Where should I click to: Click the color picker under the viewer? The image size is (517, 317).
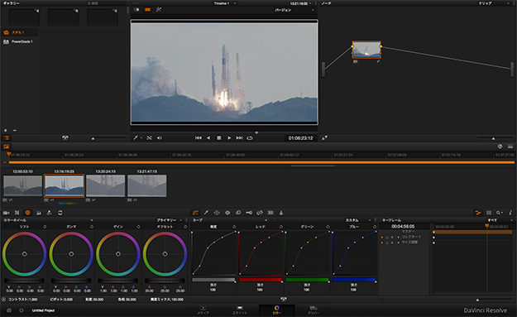pos(136,138)
